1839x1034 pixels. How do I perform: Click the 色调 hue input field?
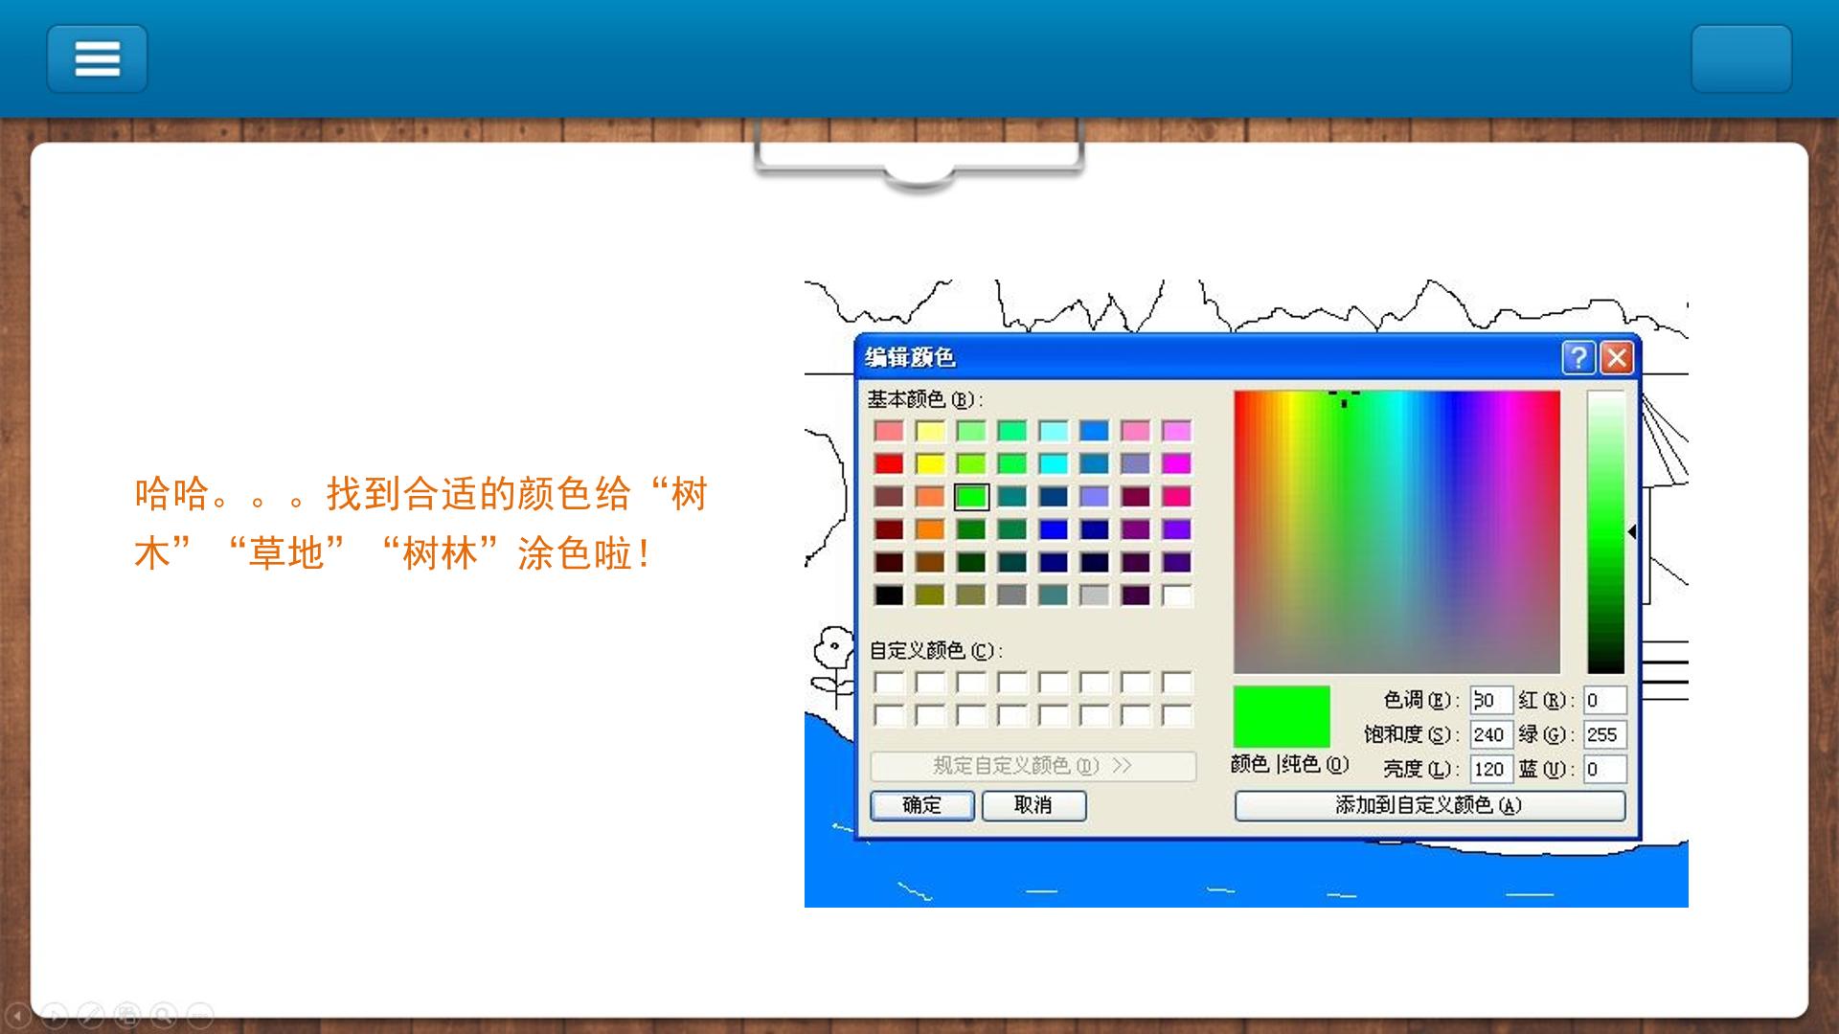pos(1491,700)
